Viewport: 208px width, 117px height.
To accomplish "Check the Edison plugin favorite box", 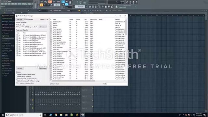I will [x=51, y=24].
